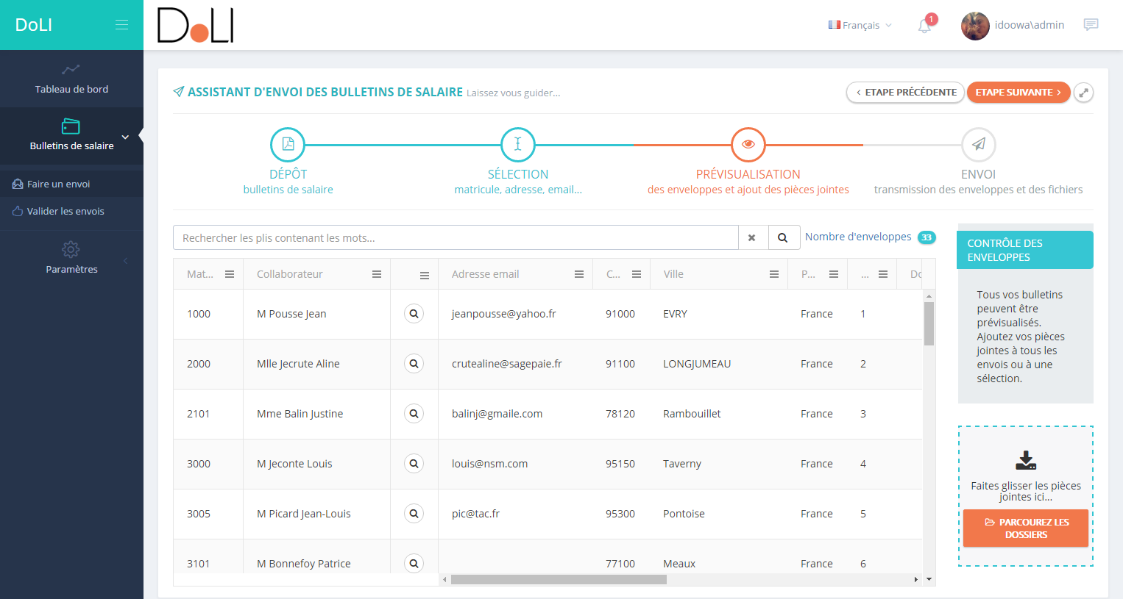
Task: Click the Dépôt step icon
Action: point(288,144)
